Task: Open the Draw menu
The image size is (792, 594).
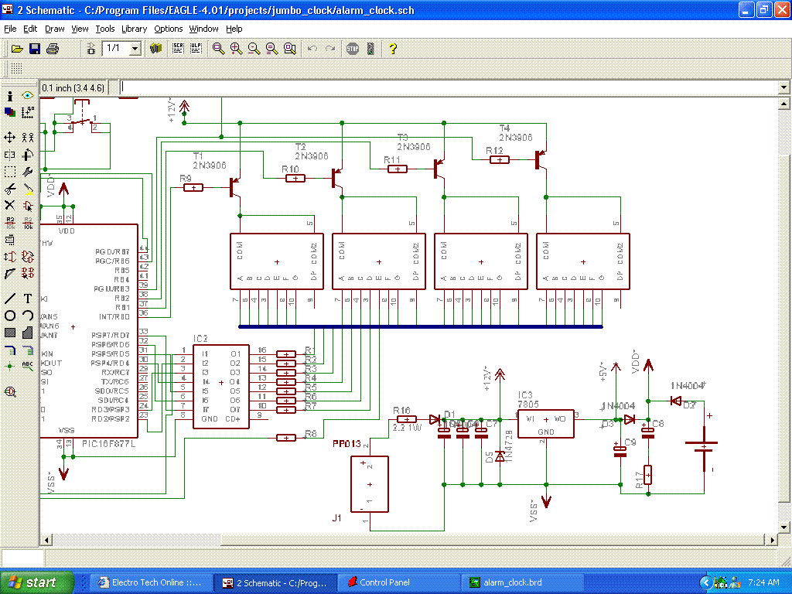Action: point(55,29)
